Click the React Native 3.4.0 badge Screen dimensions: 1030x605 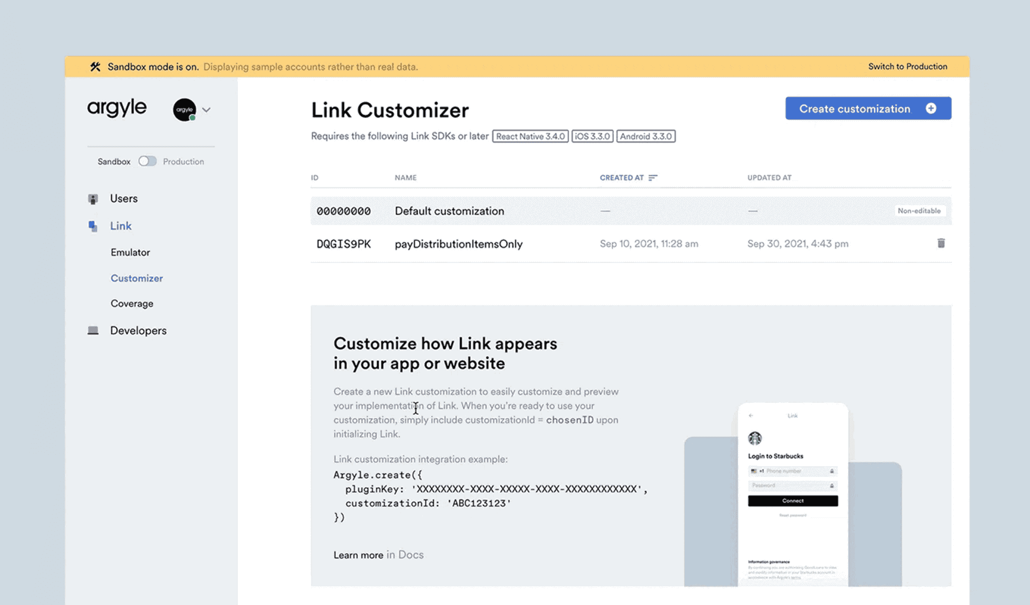(530, 136)
